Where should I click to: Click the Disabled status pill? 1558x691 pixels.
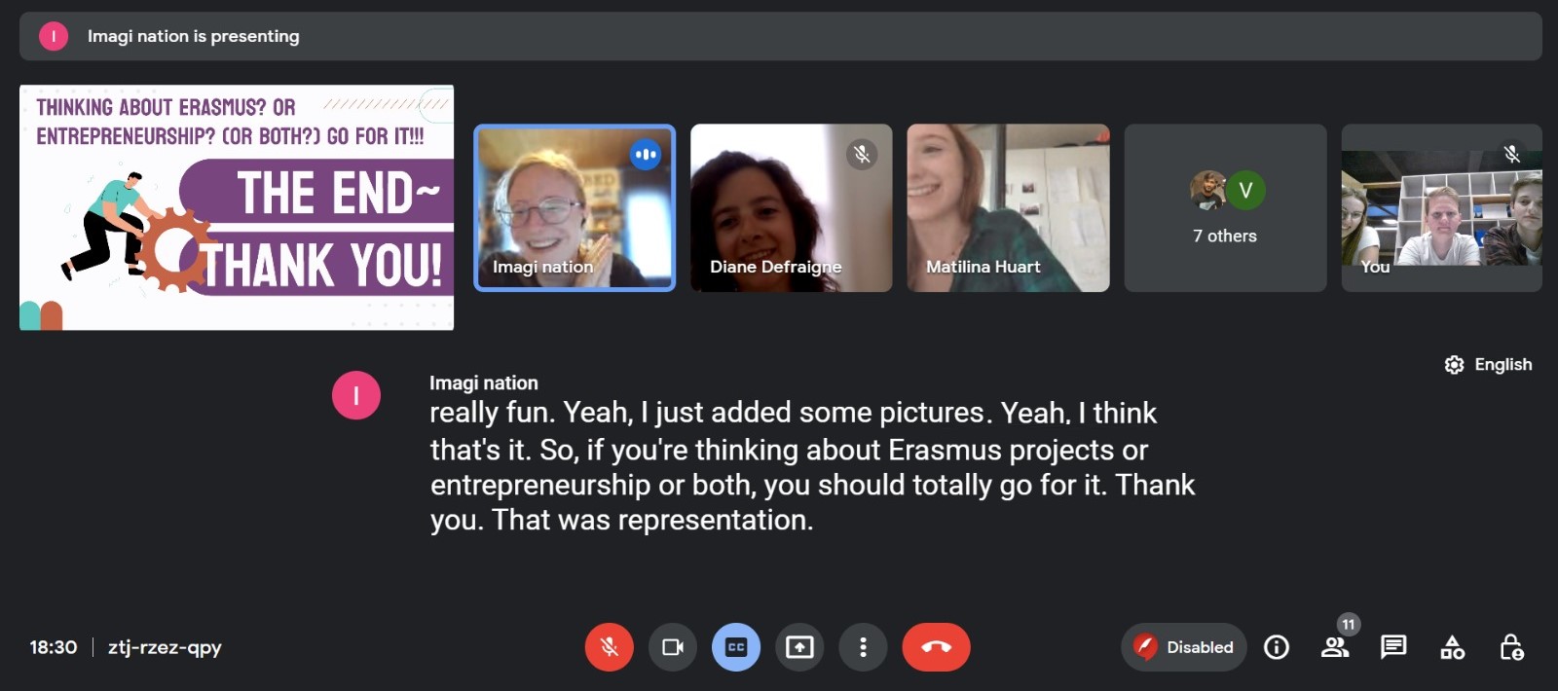tap(1183, 647)
